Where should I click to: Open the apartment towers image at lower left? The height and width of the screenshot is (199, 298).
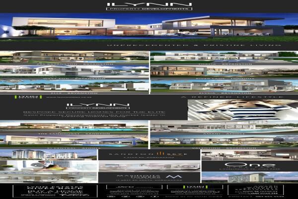point(49,154)
